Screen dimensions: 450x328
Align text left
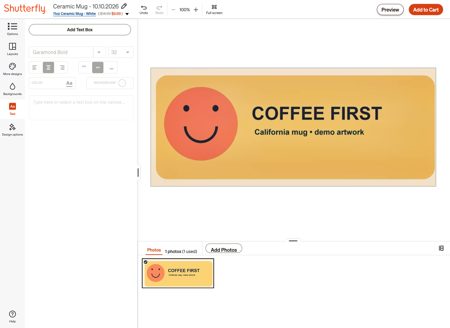(x=35, y=67)
